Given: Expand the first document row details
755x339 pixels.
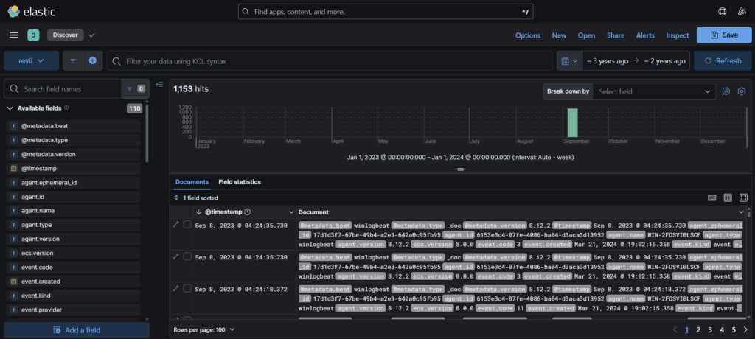Looking at the screenshot, I should pos(175,225).
